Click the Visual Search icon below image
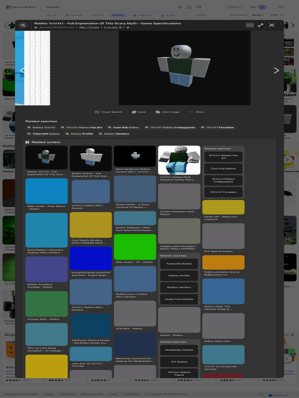The image size is (299, 398). [97, 112]
